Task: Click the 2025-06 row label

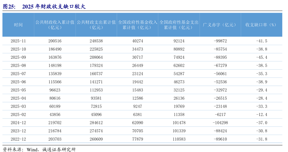Action: click(18, 82)
